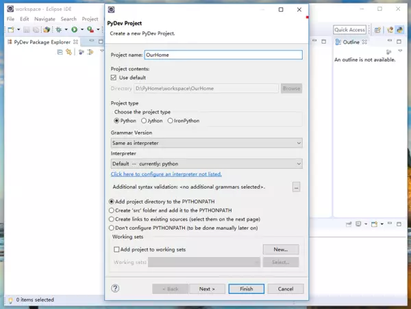Click the grayed icon in Outline toolbar
Image resolution: width=411 pixels, height=309 pixels.
coord(388,52)
